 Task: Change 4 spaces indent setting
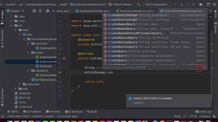tap(205, 116)
